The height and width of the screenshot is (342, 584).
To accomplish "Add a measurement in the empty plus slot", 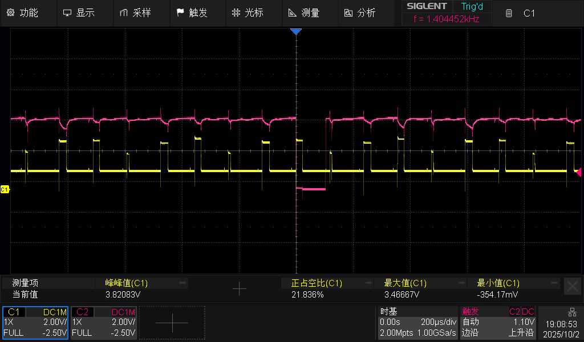I will (x=240, y=289).
